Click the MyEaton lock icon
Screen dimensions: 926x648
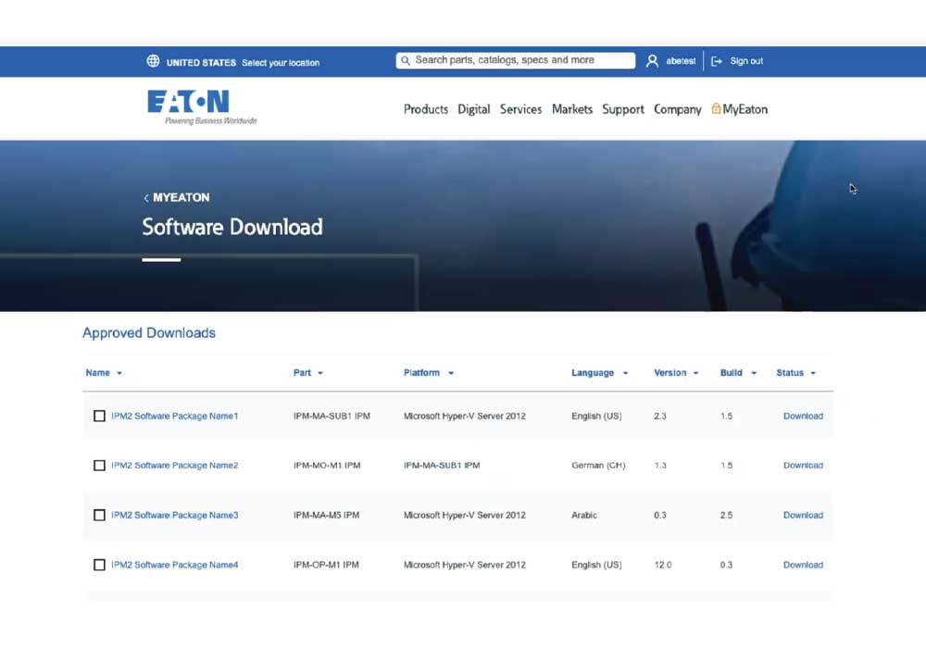(716, 108)
